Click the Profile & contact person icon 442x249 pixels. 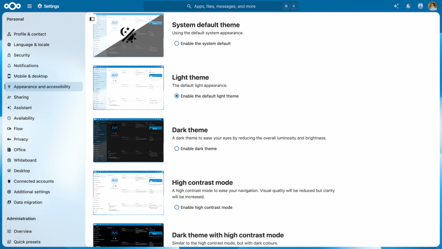click(x=9, y=34)
